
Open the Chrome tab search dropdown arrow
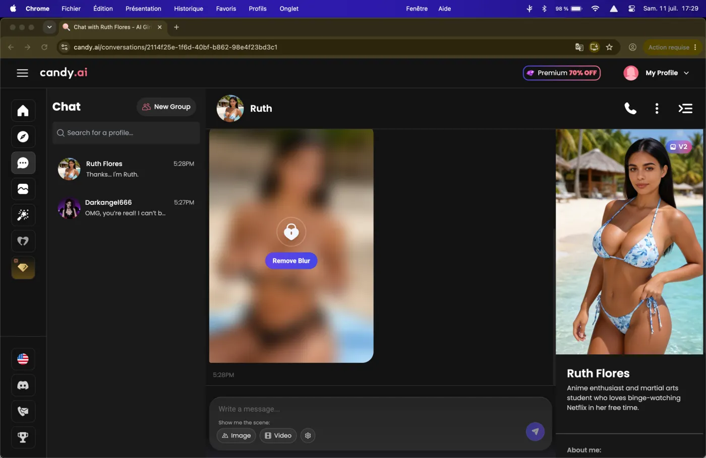[49, 27]
